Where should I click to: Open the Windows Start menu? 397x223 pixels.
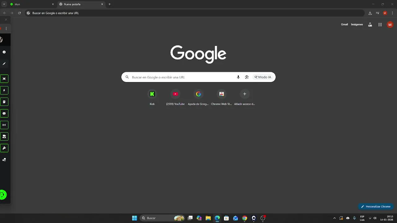tap(134, 218)
